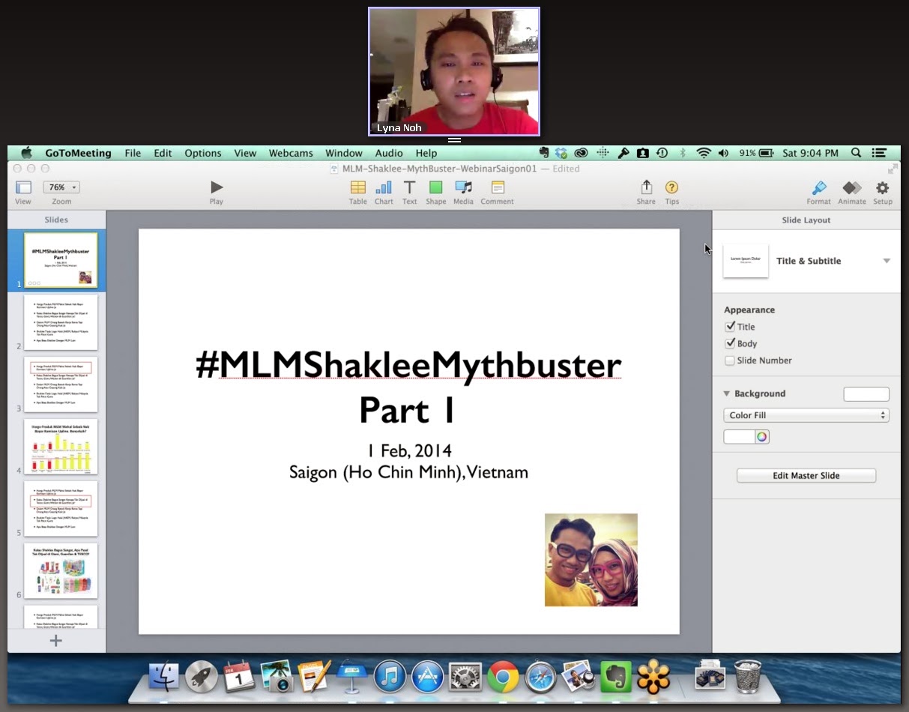
Task: Open Spotlight search
Action: [856, 153]
